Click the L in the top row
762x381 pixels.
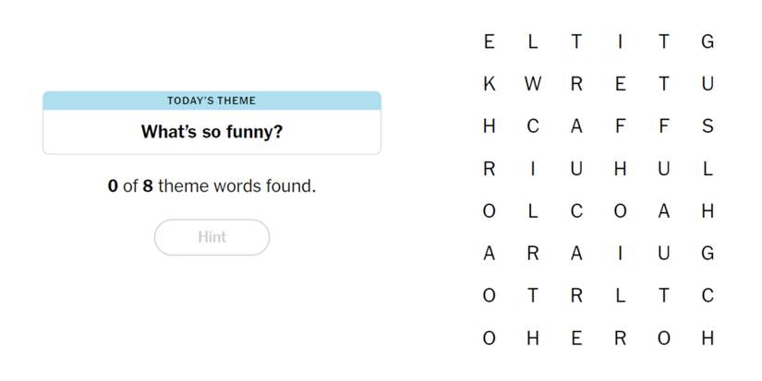coord(533,42)
